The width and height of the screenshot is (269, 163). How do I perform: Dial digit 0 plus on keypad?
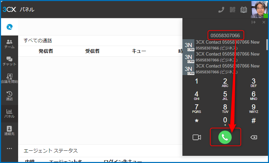pyautogui.click(x=225, y=121)
